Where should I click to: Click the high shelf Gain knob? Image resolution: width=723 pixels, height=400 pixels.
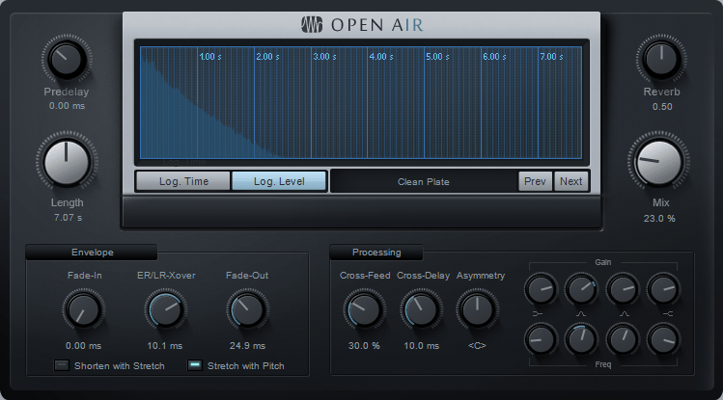click(663, 289)
